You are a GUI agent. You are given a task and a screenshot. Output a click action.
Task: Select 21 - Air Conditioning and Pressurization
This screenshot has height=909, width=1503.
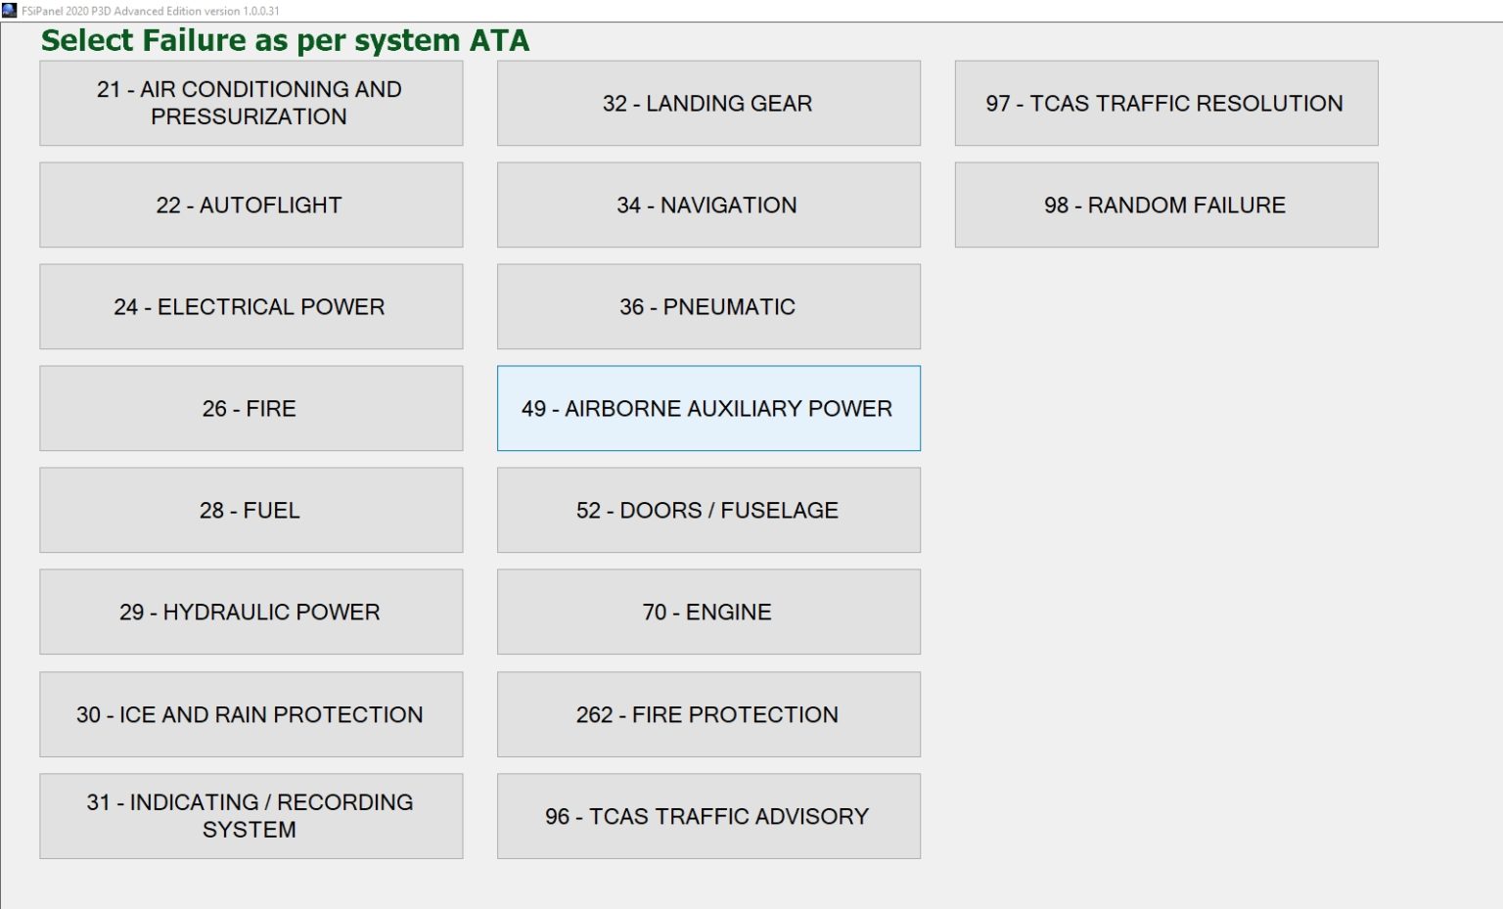pyautogui.click(x=250, y=103)
